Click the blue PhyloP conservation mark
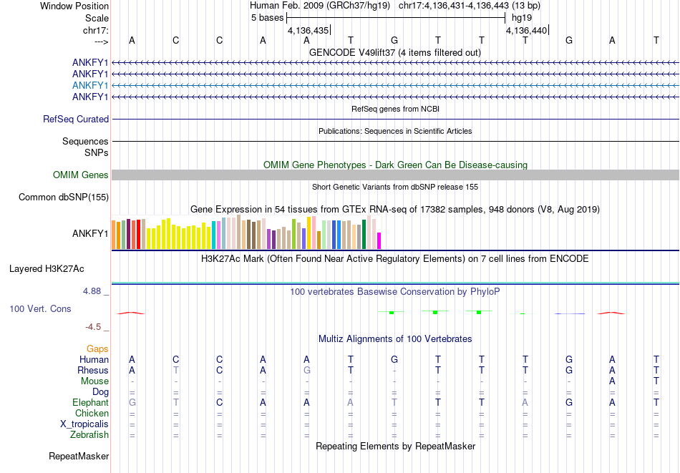The height and width of the screenshot is (473, 680). [x=569, y=313]
